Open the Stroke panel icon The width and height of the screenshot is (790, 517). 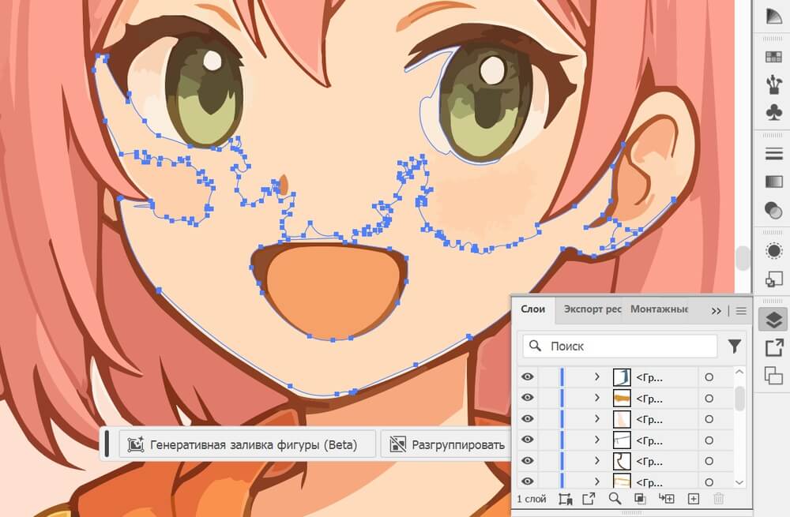click(x=773, y=154)
